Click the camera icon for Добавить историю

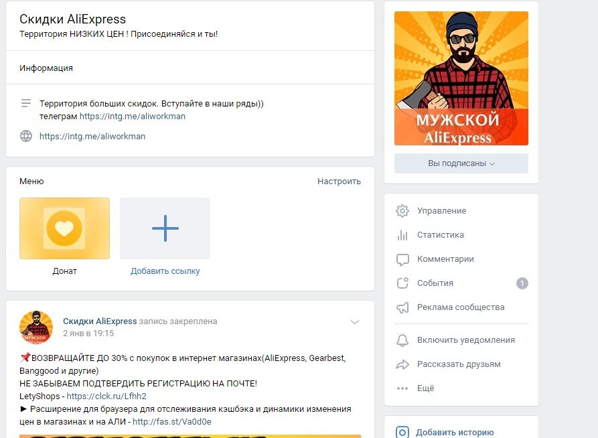tap(402, 432)
